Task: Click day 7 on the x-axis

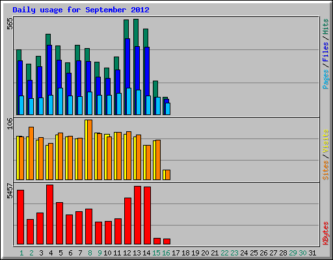Action: (80, 253)
